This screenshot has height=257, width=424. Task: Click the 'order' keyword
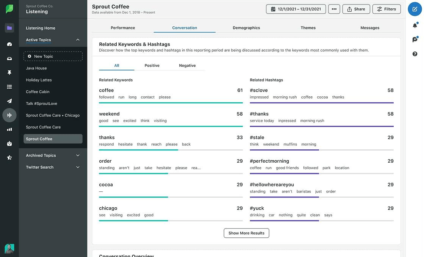[105, 161]
